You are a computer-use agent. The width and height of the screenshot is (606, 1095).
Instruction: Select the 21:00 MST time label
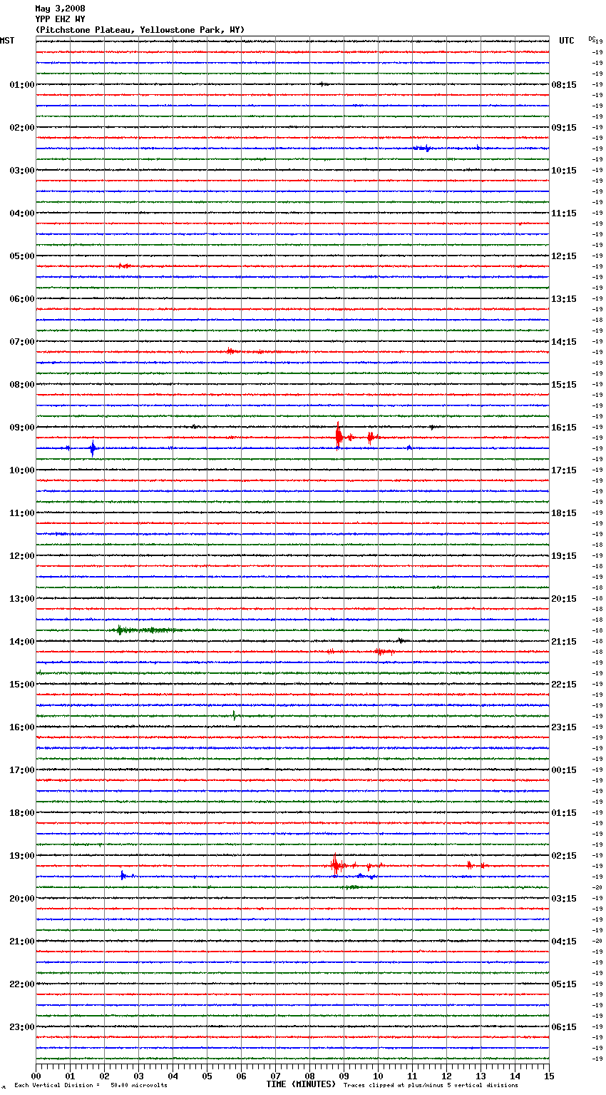22,942
